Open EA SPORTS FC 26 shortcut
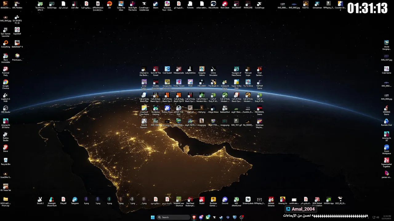This screenshot has width=394, height=221. click(x=17, y=20)
